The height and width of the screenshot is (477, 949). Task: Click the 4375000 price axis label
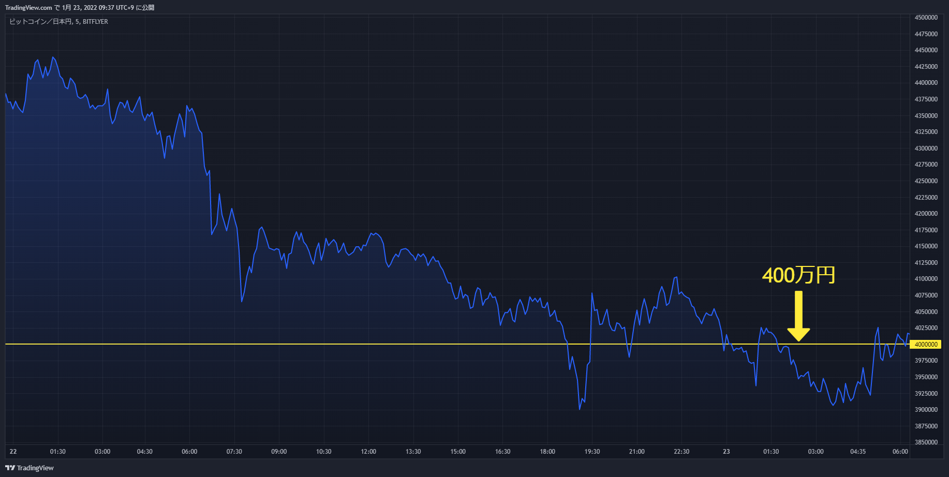click(926, 99)
